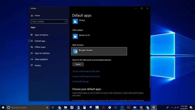Open the notification center icon
The width and height of the screenshot is (195, 110).
[x=191, y=107]
